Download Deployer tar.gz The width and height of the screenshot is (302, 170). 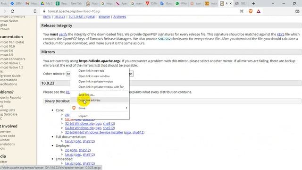click(69, 154)
